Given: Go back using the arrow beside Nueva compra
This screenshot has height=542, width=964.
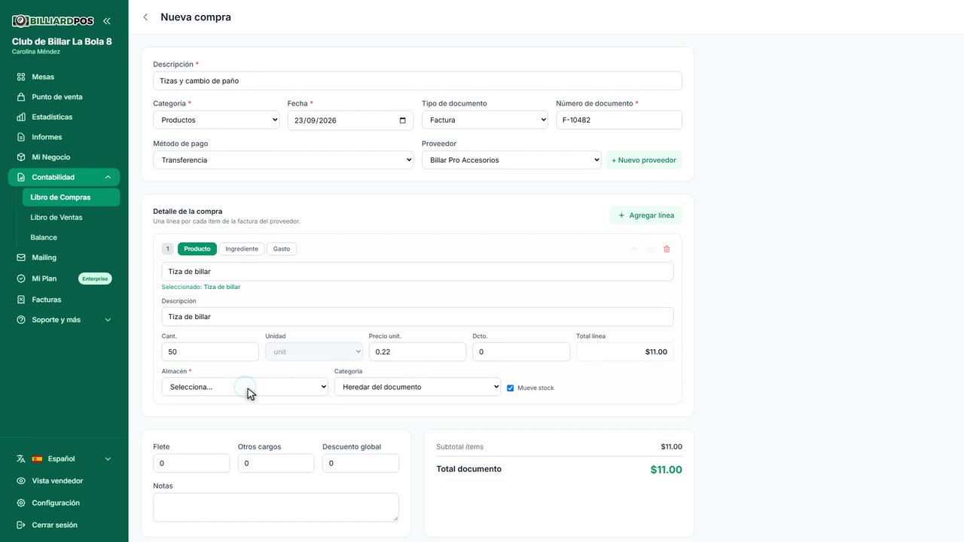Looking at the screenshot, I should 145,17.
